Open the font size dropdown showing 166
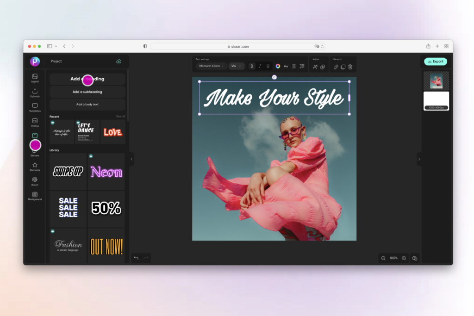474x316 pixels. coord(236,66)
